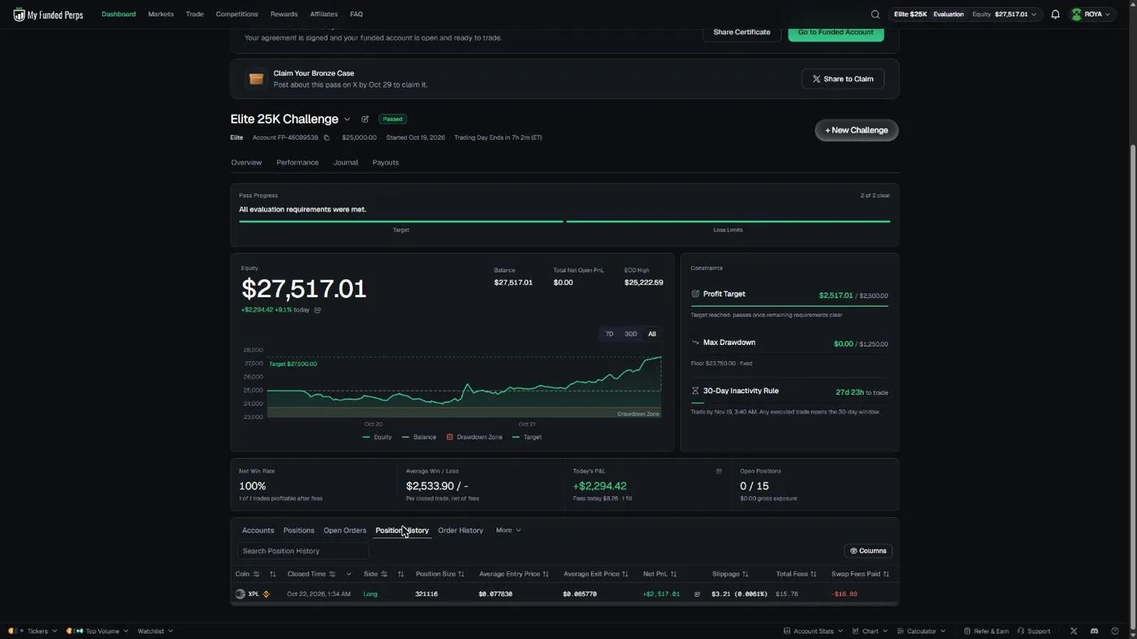The height and width of the screenshot is (639, 1137).
Task: Open the Order History tab
Action: [460, 531]
